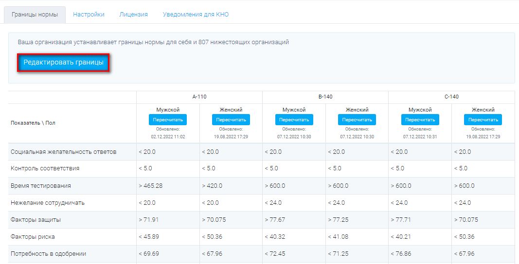The height and width of the screenshot is (264, 519).
Task: Click the organization notice about 807 нижестоящих организаций
Action: click(x=153, y=42)
